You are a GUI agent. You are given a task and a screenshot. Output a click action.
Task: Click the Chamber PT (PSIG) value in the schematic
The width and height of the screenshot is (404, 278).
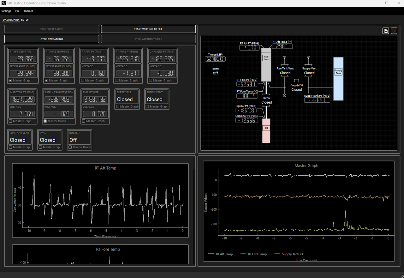(247, 120)
